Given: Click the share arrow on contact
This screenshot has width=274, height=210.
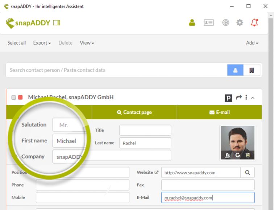Looking at the screenshot, I should tap(238, 97).
